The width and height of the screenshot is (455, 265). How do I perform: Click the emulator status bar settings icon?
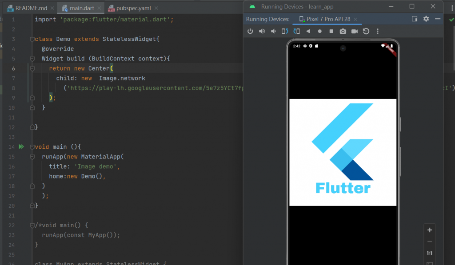tap(305, 46)
